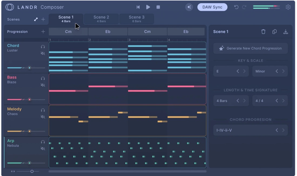Viewport: 297px width, 176px height.
Task: Solo the Bass track with headphones icon
Action: point(43,79)
